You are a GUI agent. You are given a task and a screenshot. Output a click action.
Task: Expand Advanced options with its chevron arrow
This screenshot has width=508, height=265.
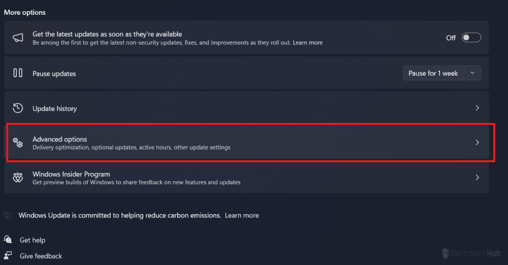(477, 143)
